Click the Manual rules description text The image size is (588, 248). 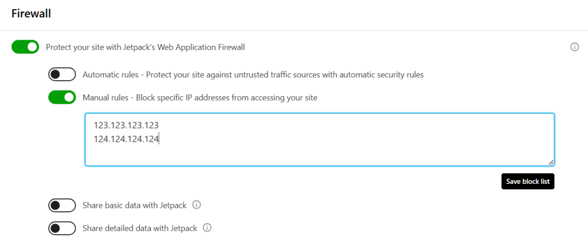coord(200,98)
